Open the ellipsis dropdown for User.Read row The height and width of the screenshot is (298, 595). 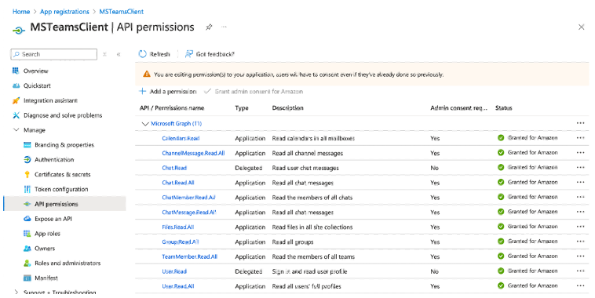click(x=580, y=271)
